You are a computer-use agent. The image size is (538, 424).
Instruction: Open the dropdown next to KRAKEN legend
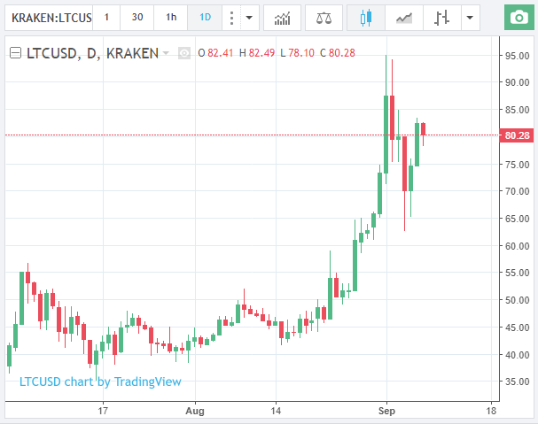click(x=166, y=53)
